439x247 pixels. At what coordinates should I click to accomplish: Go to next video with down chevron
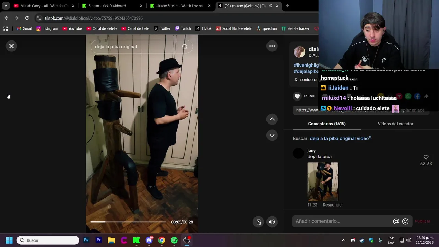click(x=272, y=135)
